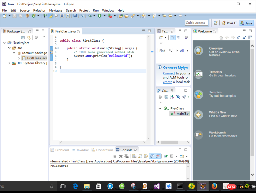Toggle the Categorized mode in Task List
256x193 pixels.
click(173, 37)
